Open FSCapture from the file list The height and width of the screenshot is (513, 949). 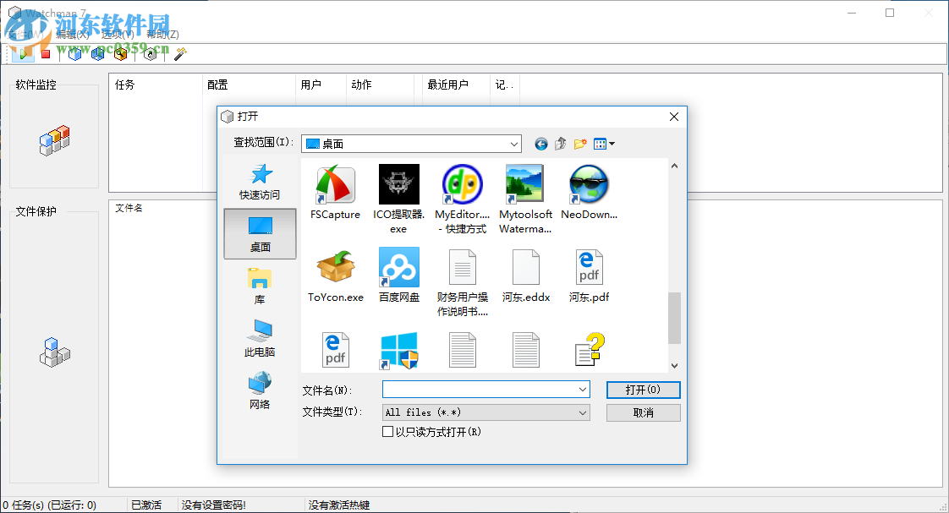pyautogui.click(x=335, y=184)
